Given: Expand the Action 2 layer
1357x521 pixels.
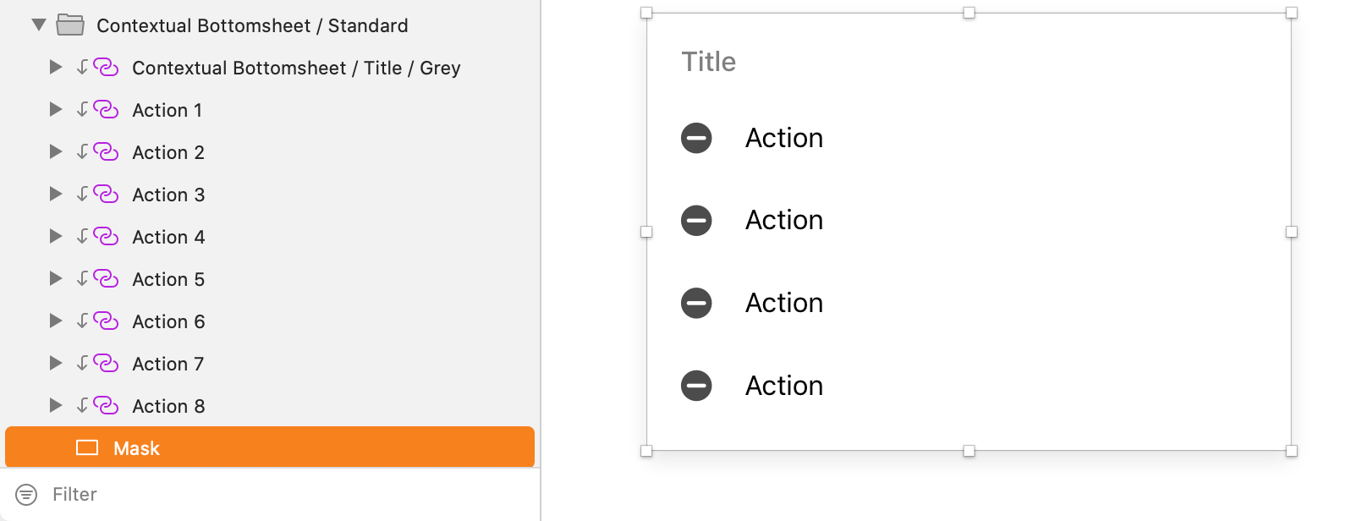Looking at the screenshot, I should coord(56,152).
